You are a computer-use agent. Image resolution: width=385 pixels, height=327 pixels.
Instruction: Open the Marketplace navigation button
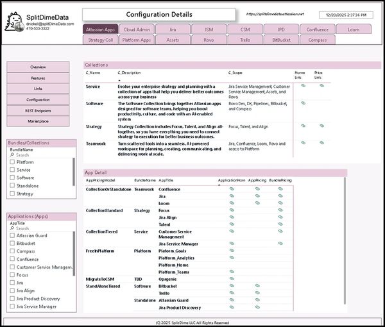tap(38, 121)
